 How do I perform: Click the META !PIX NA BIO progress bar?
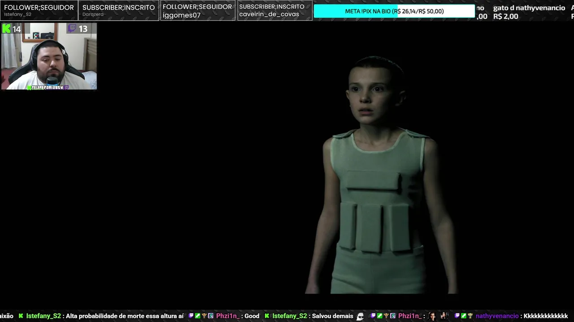pyautogui.click(x=394, y=11)
